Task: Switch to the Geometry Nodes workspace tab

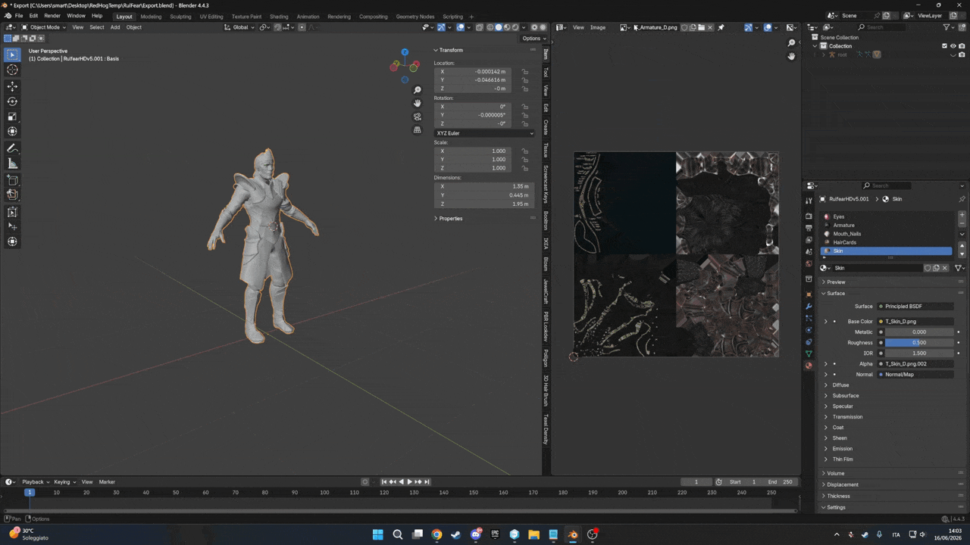Action: pos(415,17)
